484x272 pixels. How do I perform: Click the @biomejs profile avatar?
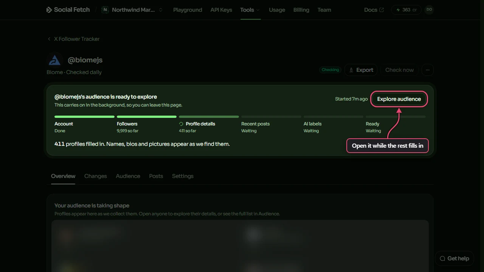[55, 60]
